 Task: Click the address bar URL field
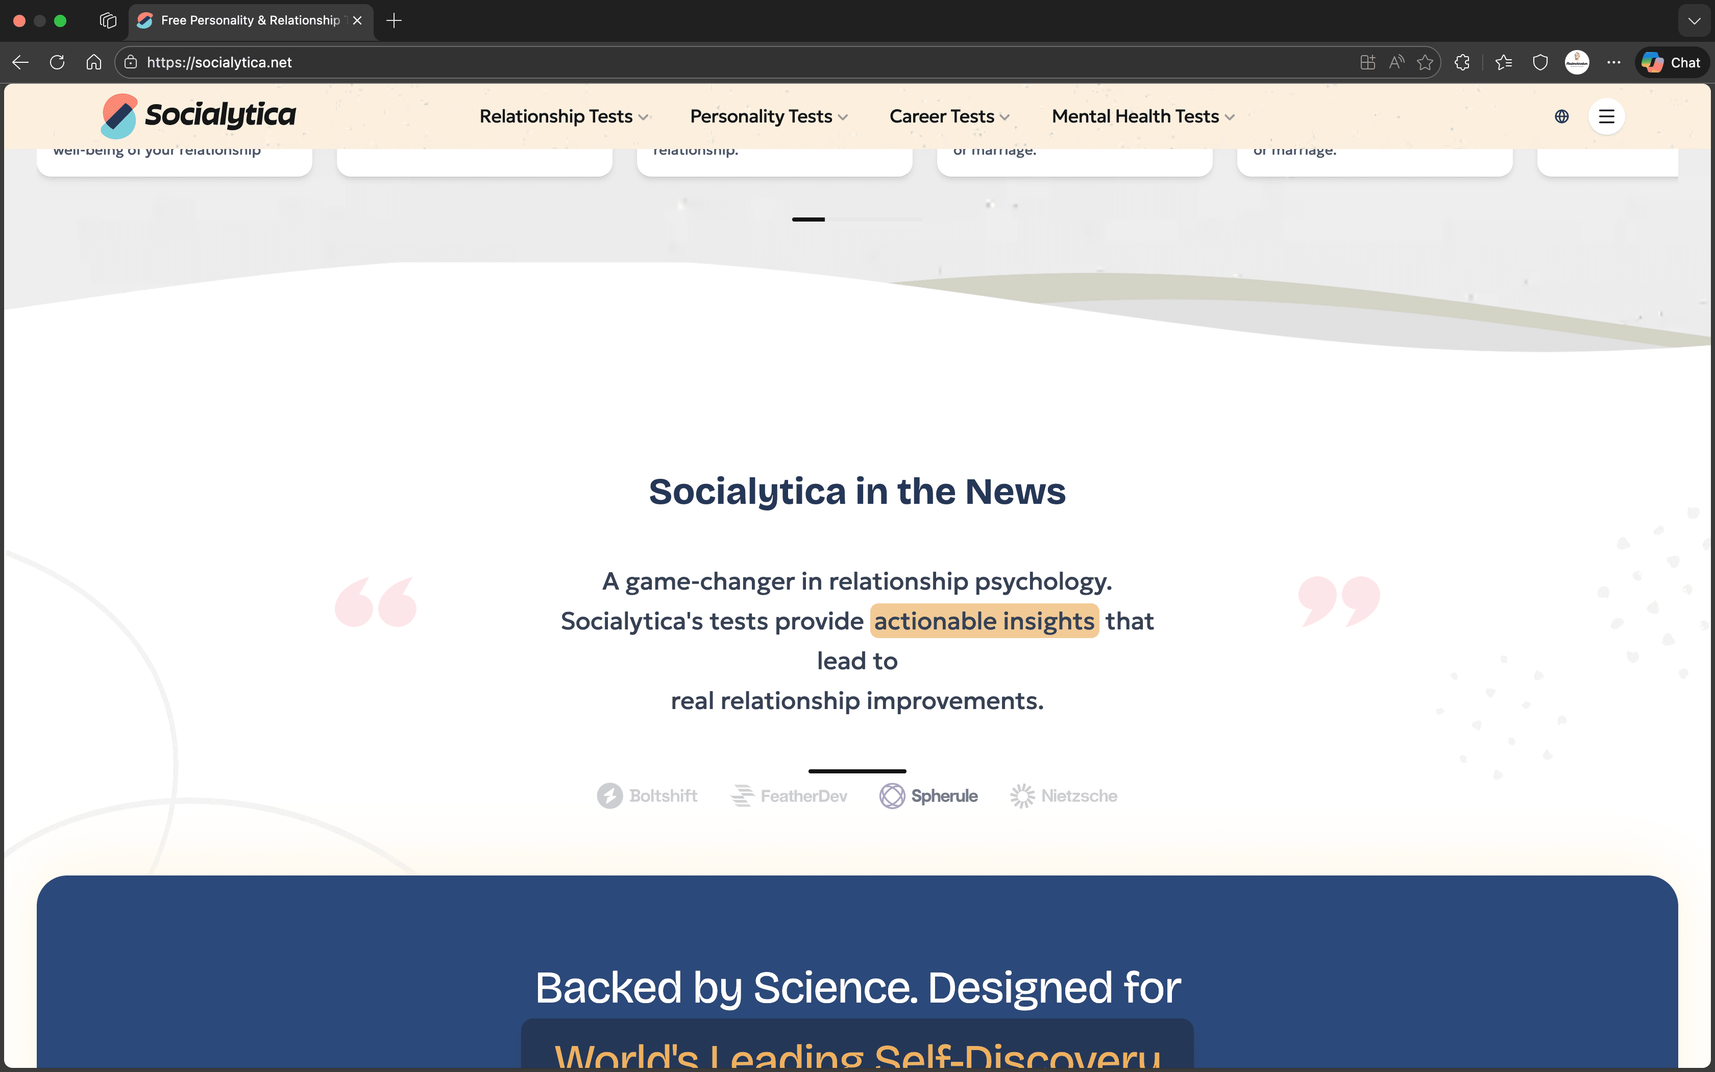[x=708, y=62]
